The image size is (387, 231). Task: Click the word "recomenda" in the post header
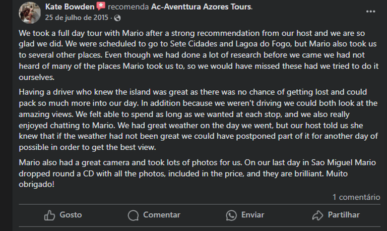[x=128, y=7]
